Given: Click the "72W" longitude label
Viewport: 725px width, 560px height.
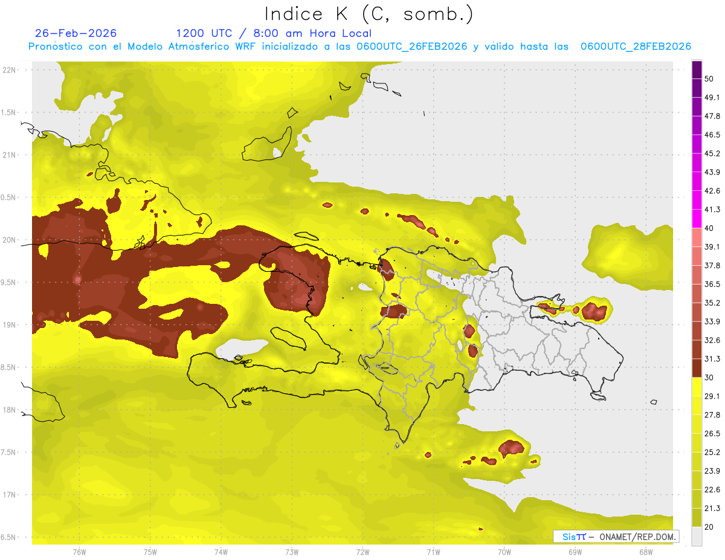Looking at the screenshot, I should (362, 552).
